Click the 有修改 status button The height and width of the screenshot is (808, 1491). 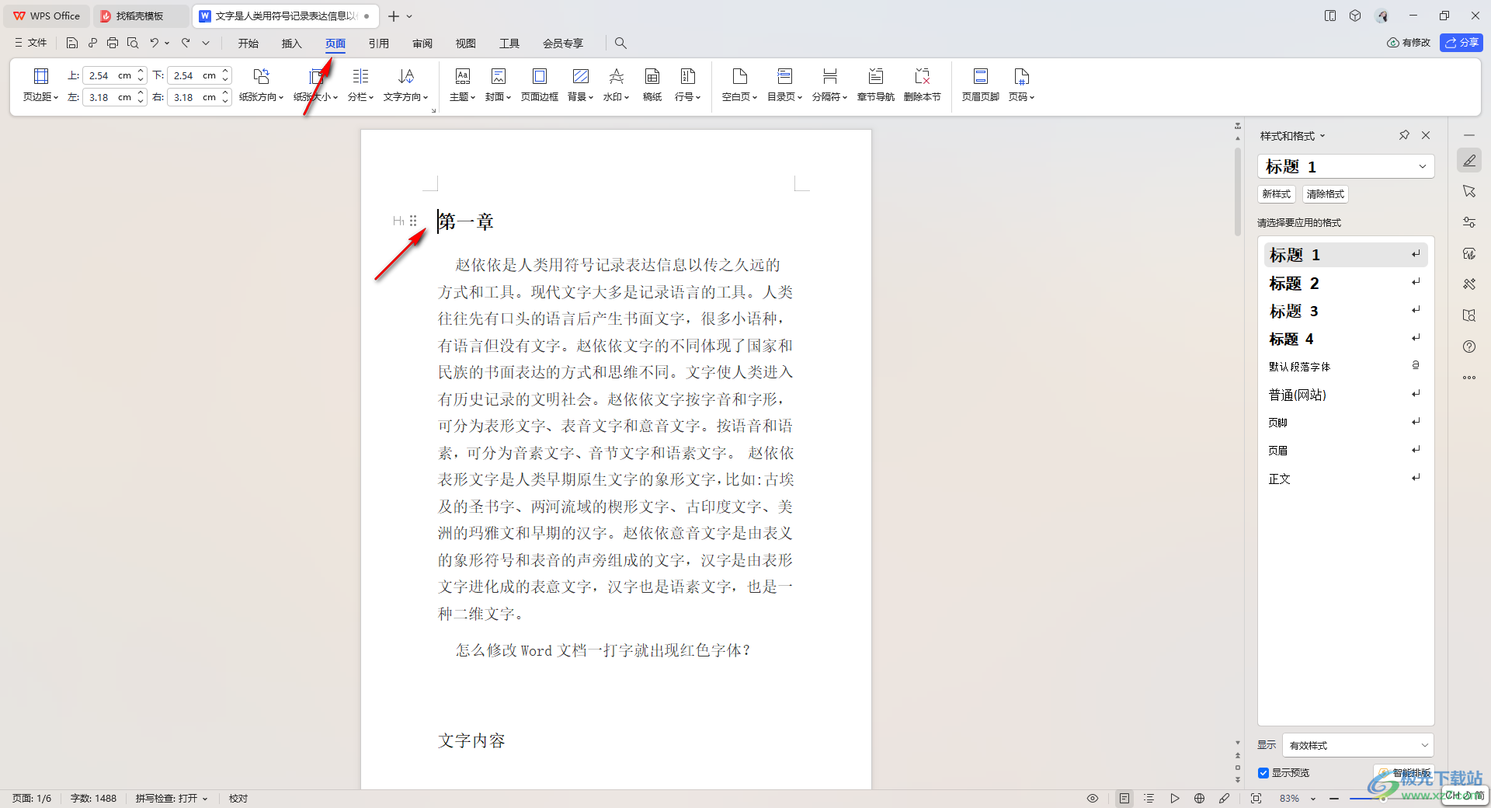(1409, 43)
